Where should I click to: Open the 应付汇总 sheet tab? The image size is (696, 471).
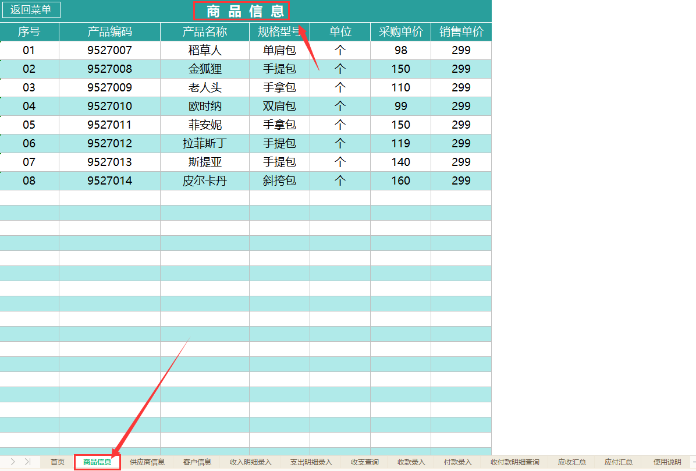point(618,462)
